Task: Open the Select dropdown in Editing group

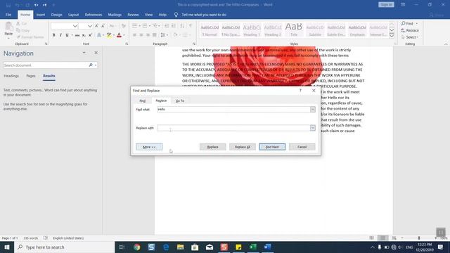Action: click(x=410, y=37)
